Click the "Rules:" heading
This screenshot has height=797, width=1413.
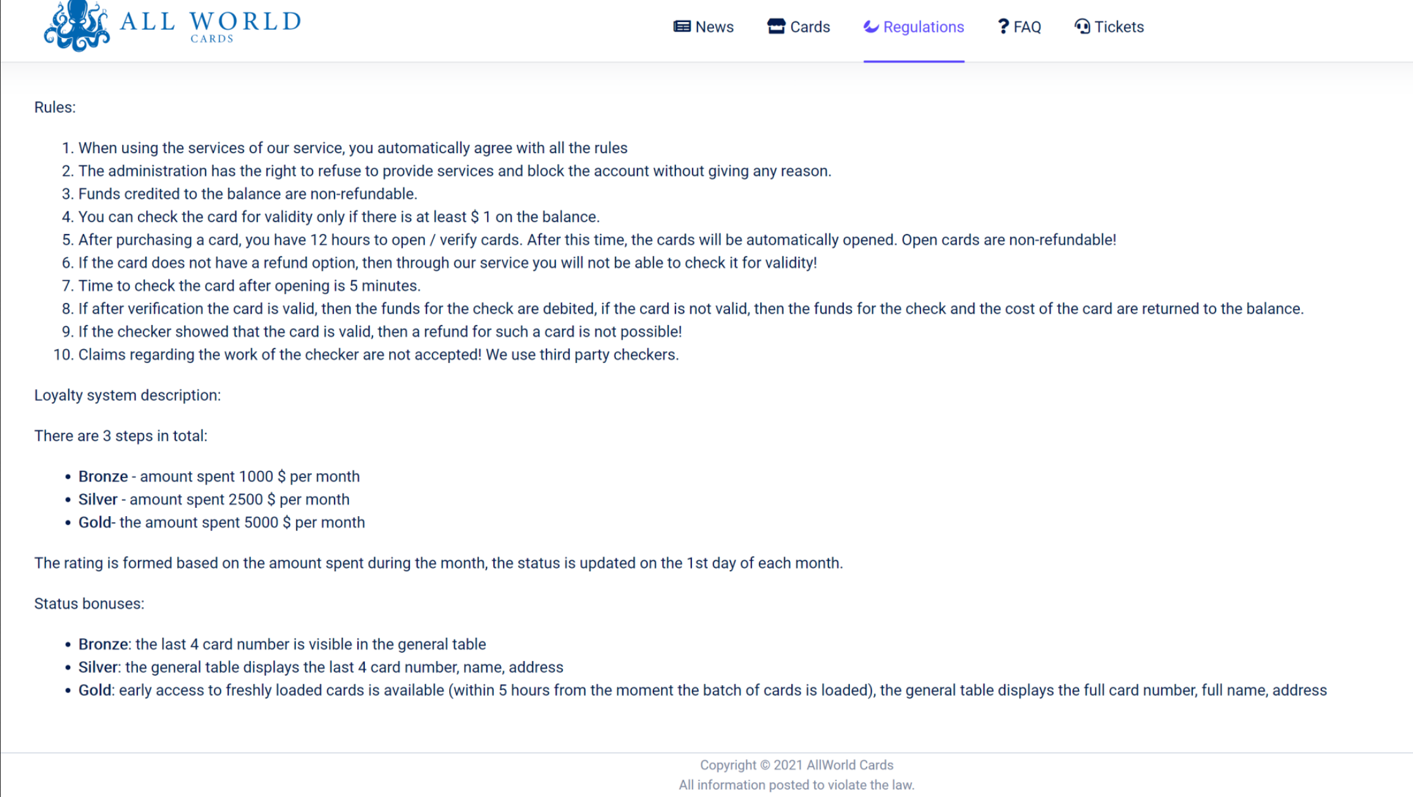coord(55,108)
